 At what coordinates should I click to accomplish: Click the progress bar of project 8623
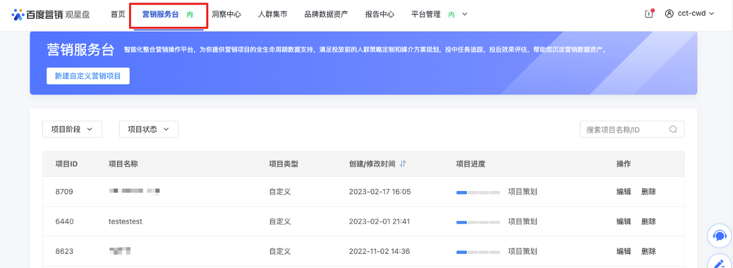pyautogui.click(x=478, y=251)
